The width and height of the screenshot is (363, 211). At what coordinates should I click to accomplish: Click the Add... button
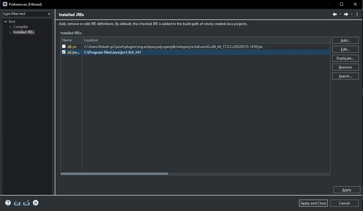pos(345,40)
